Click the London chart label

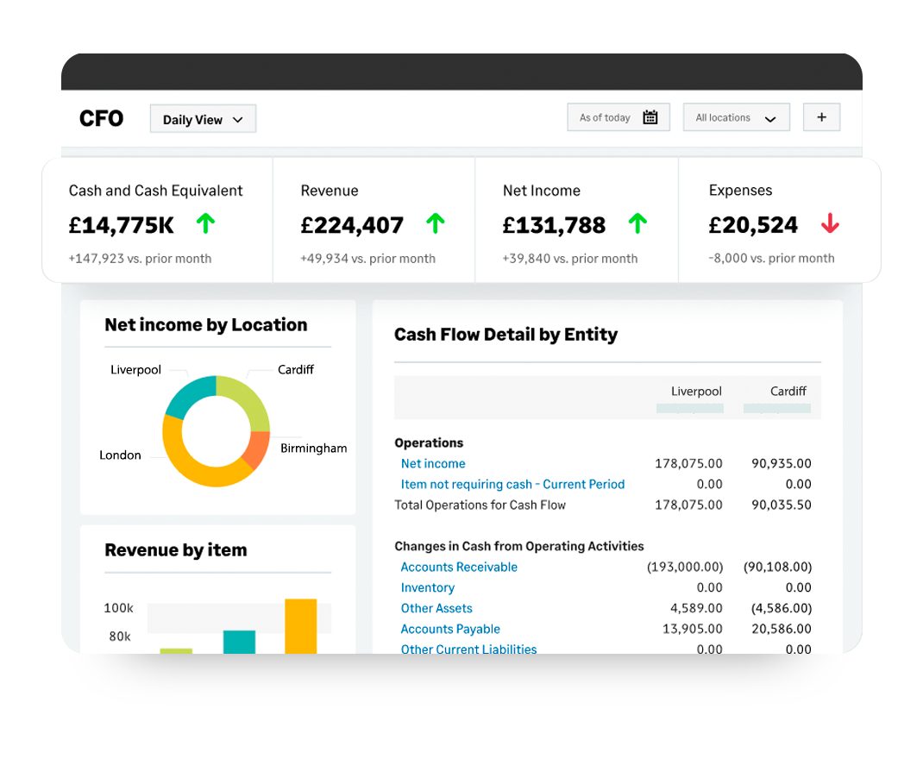click(120, 455)
